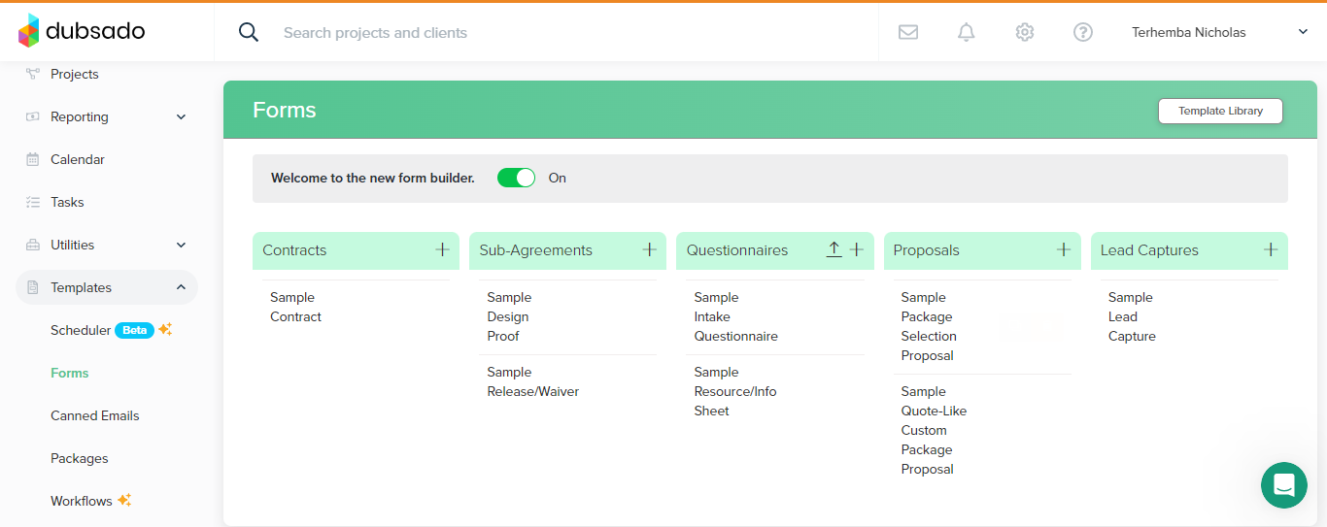Click the Beta badge next to Scheduler
This screenshot has width=1327, height=527.
pyautogui.click(x=135, y=330)
